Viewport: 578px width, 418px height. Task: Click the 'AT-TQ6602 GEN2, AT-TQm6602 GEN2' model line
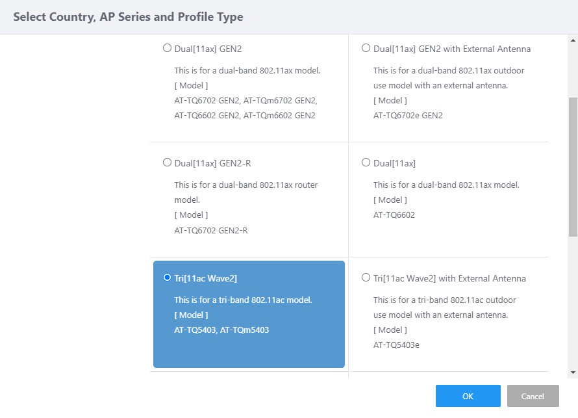(244, 116)
